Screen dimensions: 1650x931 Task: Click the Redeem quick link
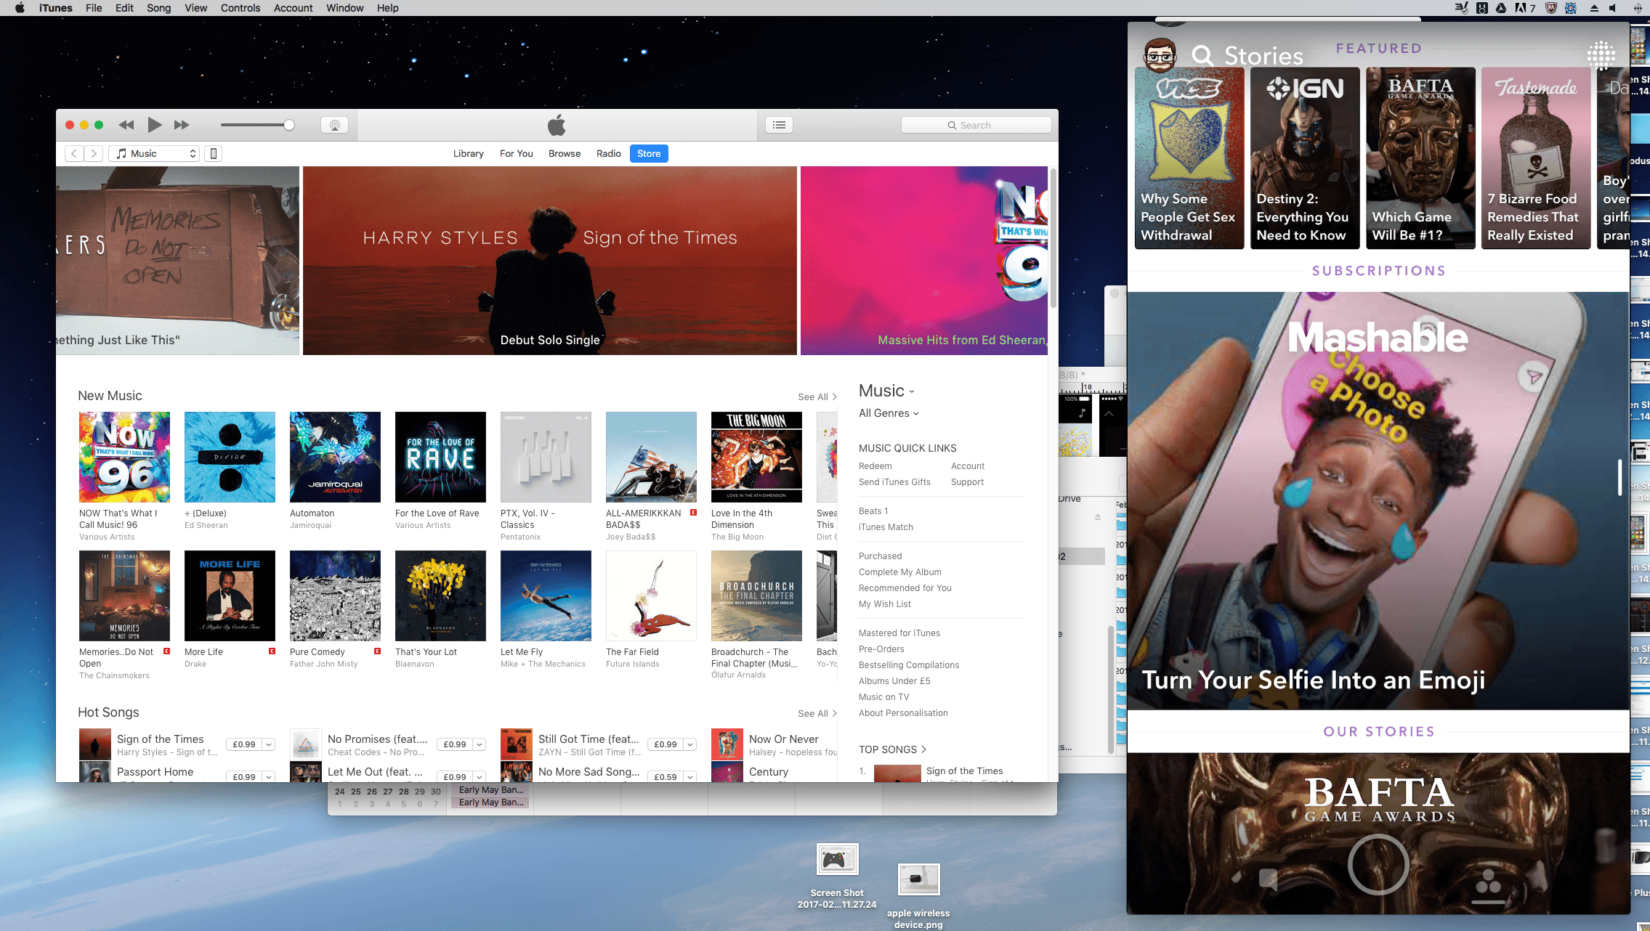(x=875, y=466)
